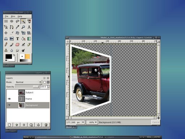Select the Move tool
This screenshot has height=139, width=185.
(x=6, y=33)
